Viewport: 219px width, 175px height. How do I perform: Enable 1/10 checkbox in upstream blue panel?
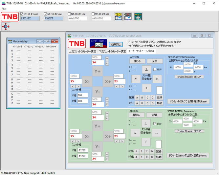155,69
